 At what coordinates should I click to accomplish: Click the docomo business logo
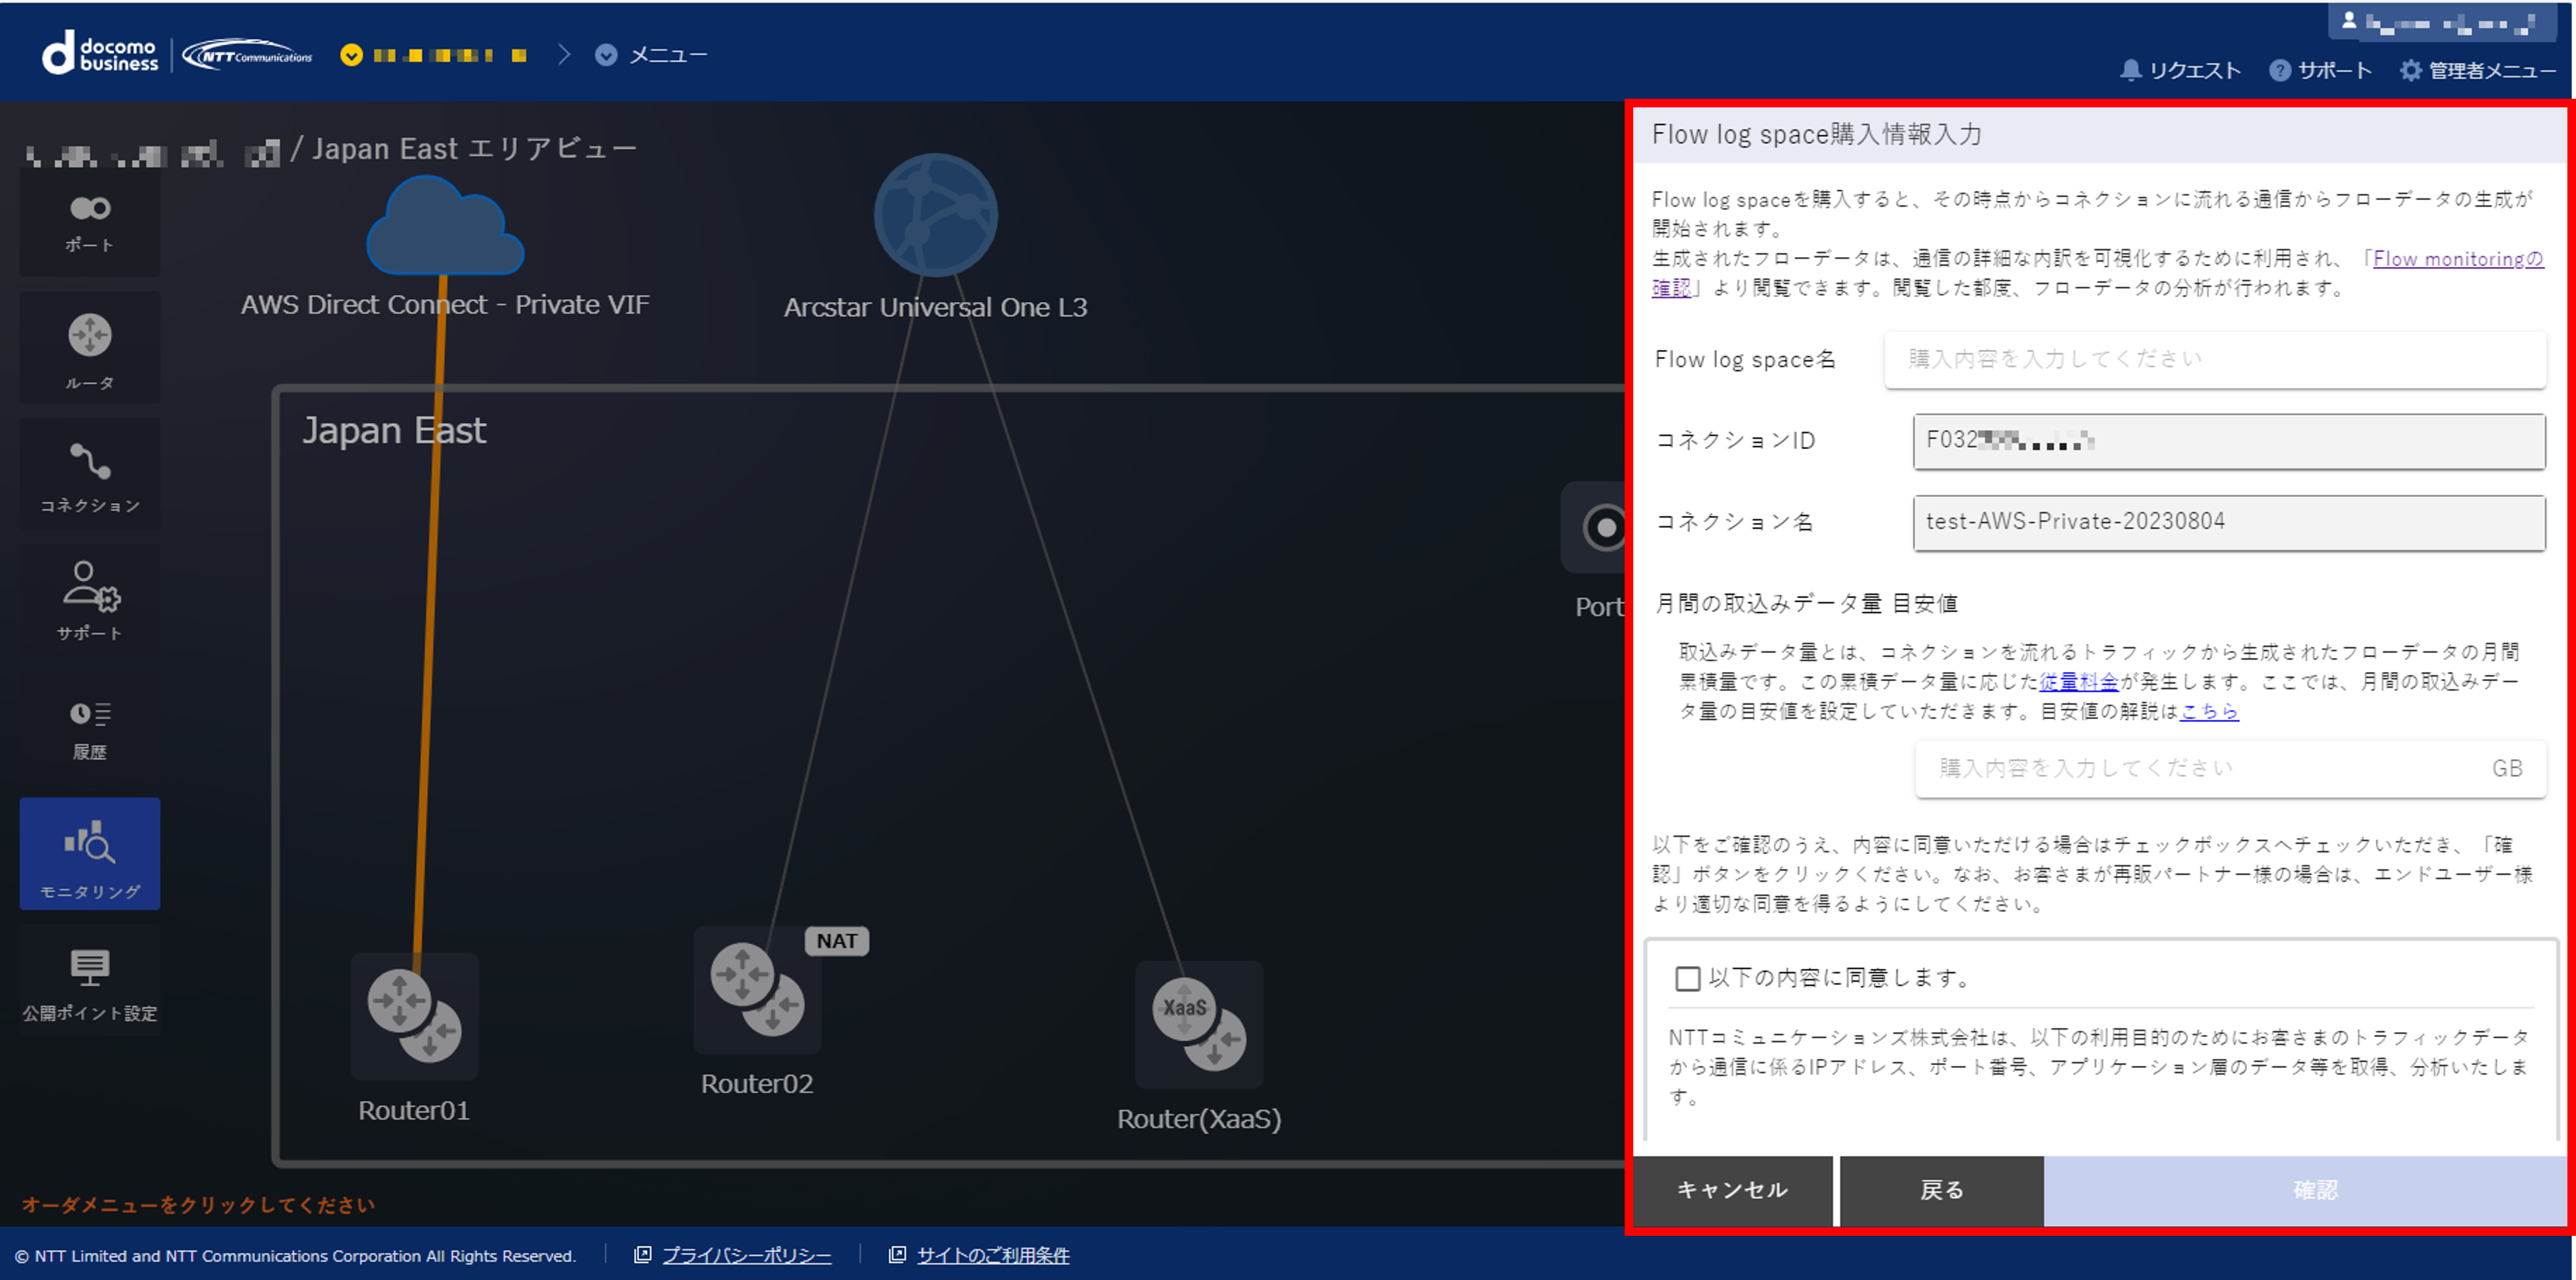click(x=100, y=53)
